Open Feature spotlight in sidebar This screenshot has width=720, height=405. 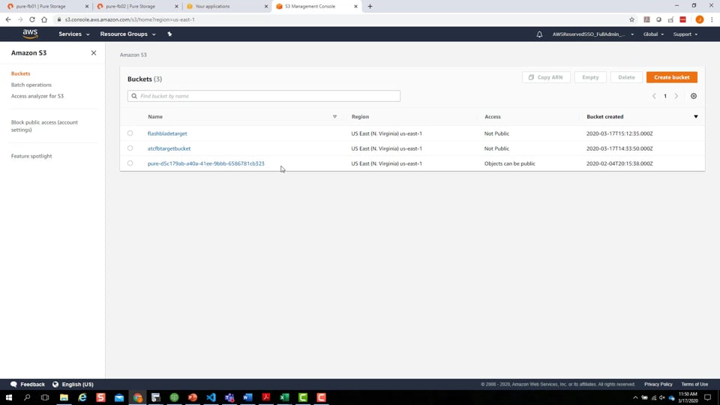(x=31, y=156)
